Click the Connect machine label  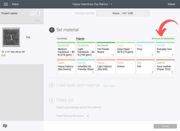point(85,13)
